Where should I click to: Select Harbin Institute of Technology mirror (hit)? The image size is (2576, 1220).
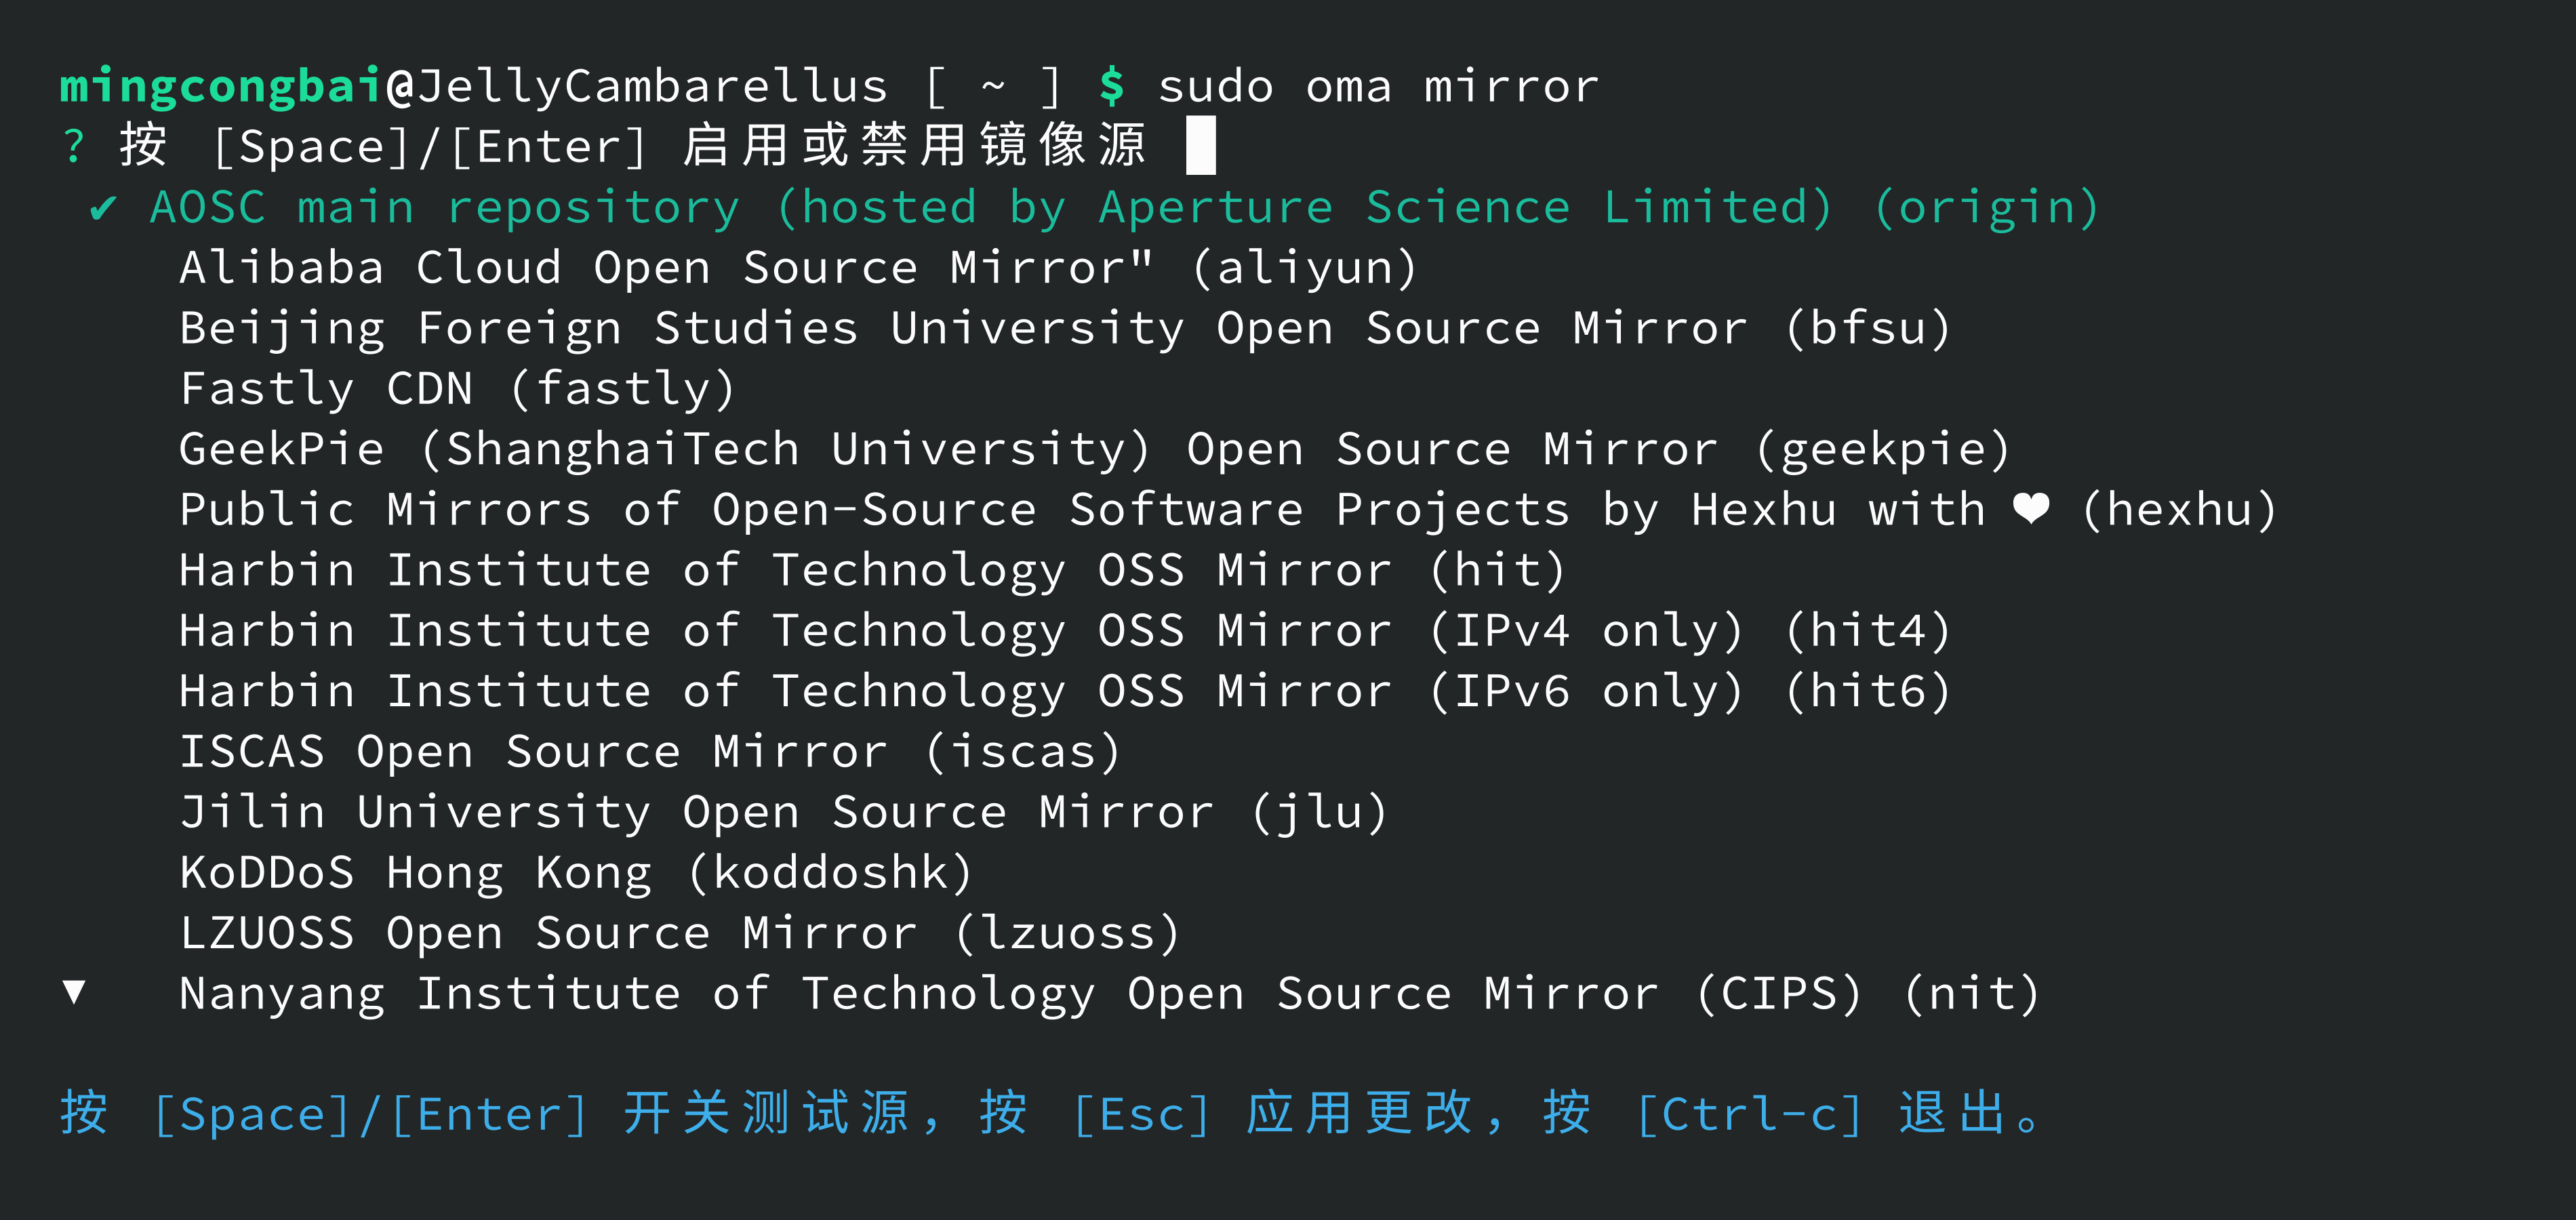click(x=871, y=570)
